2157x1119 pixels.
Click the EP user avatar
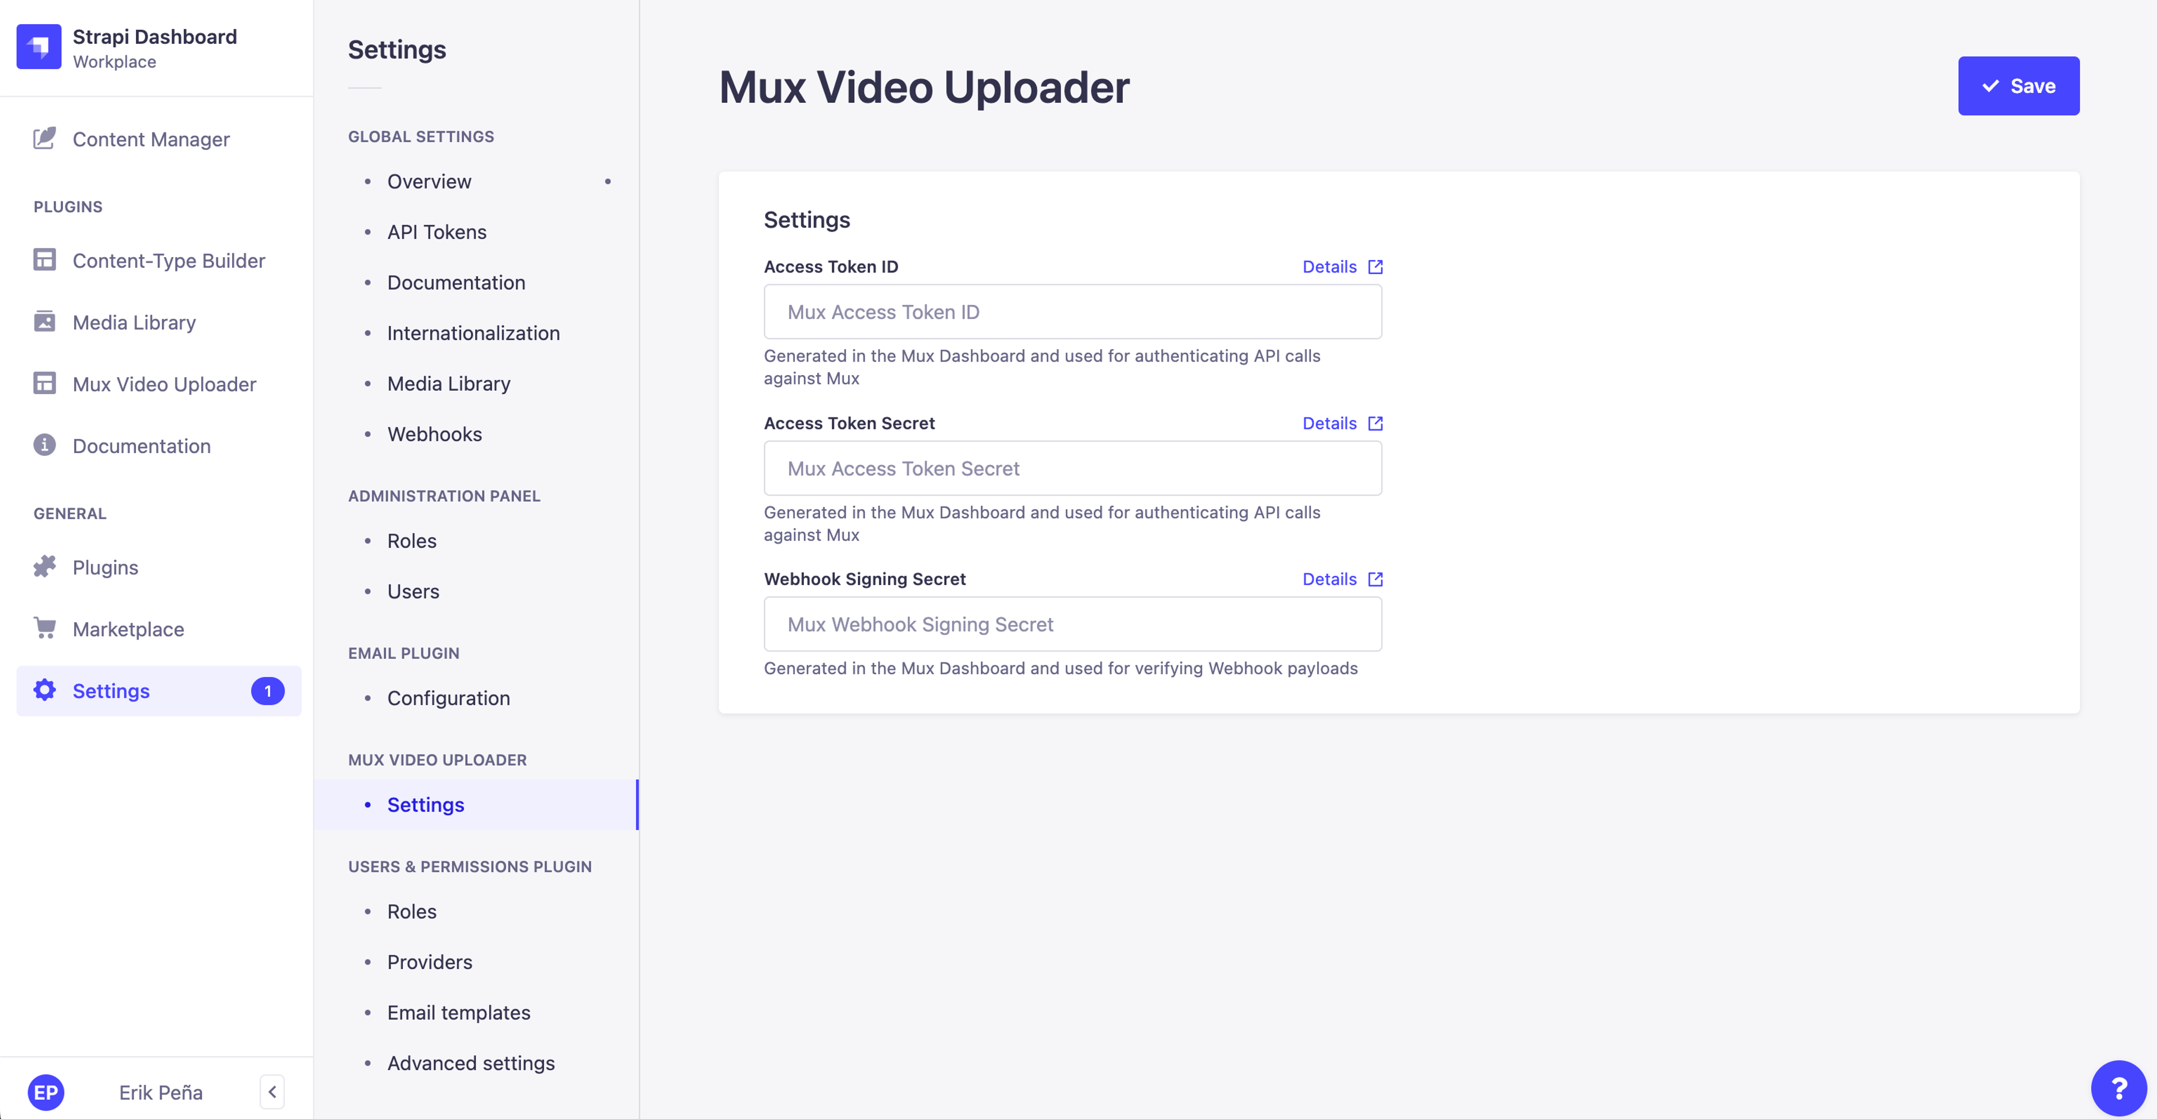pos(46,1092)
